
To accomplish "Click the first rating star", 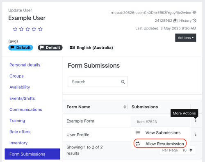I will coord(15,29).
